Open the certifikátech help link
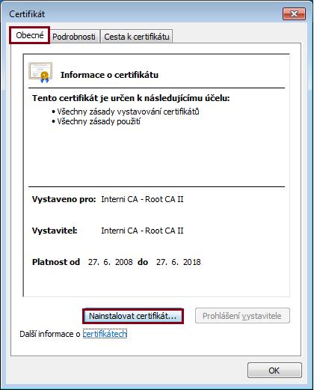The image size is (314, 390). click(x=105, y=334)
